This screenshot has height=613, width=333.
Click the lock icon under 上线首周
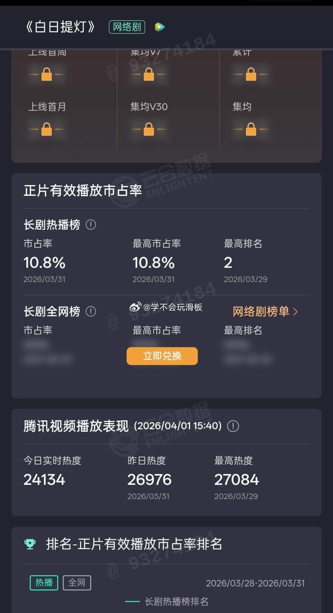click(x=46, y=74)
